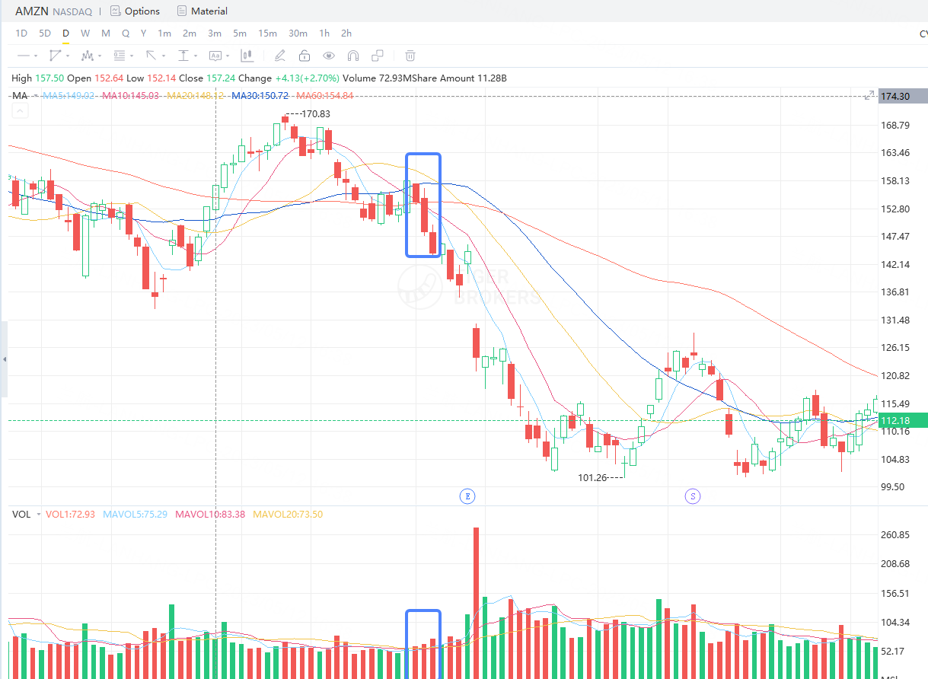Click the 174.30 price axis label
928x679 pixels.
point(902,96)
